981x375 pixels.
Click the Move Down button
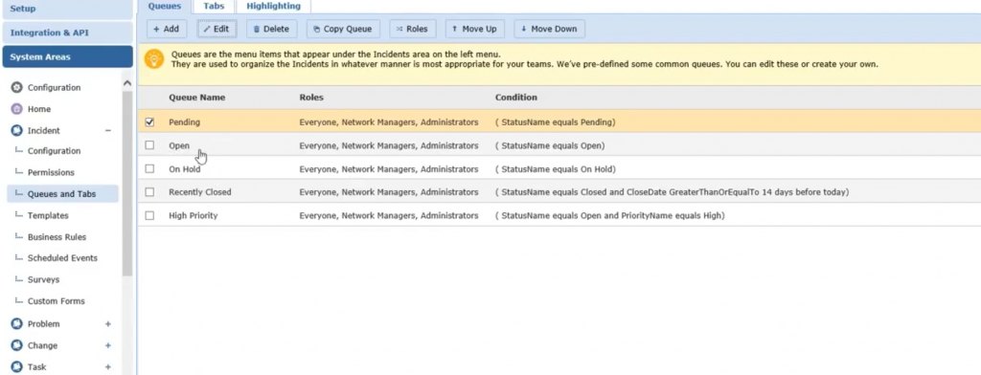coord(549,29)
